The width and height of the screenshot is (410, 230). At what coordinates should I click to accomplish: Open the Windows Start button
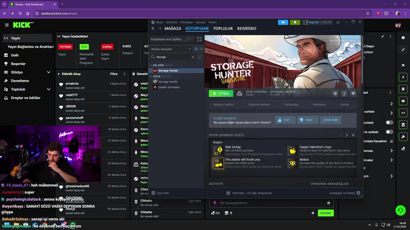pyautogui.click(x=6, y=225)
